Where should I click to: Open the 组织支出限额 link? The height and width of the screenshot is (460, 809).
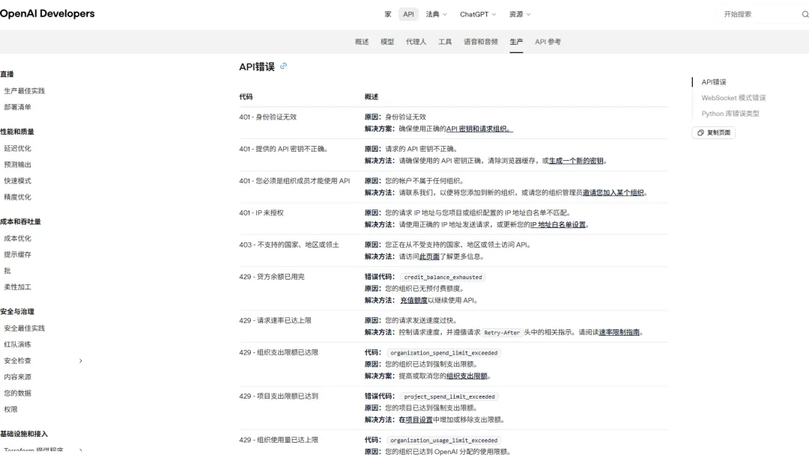pos(467,376)
